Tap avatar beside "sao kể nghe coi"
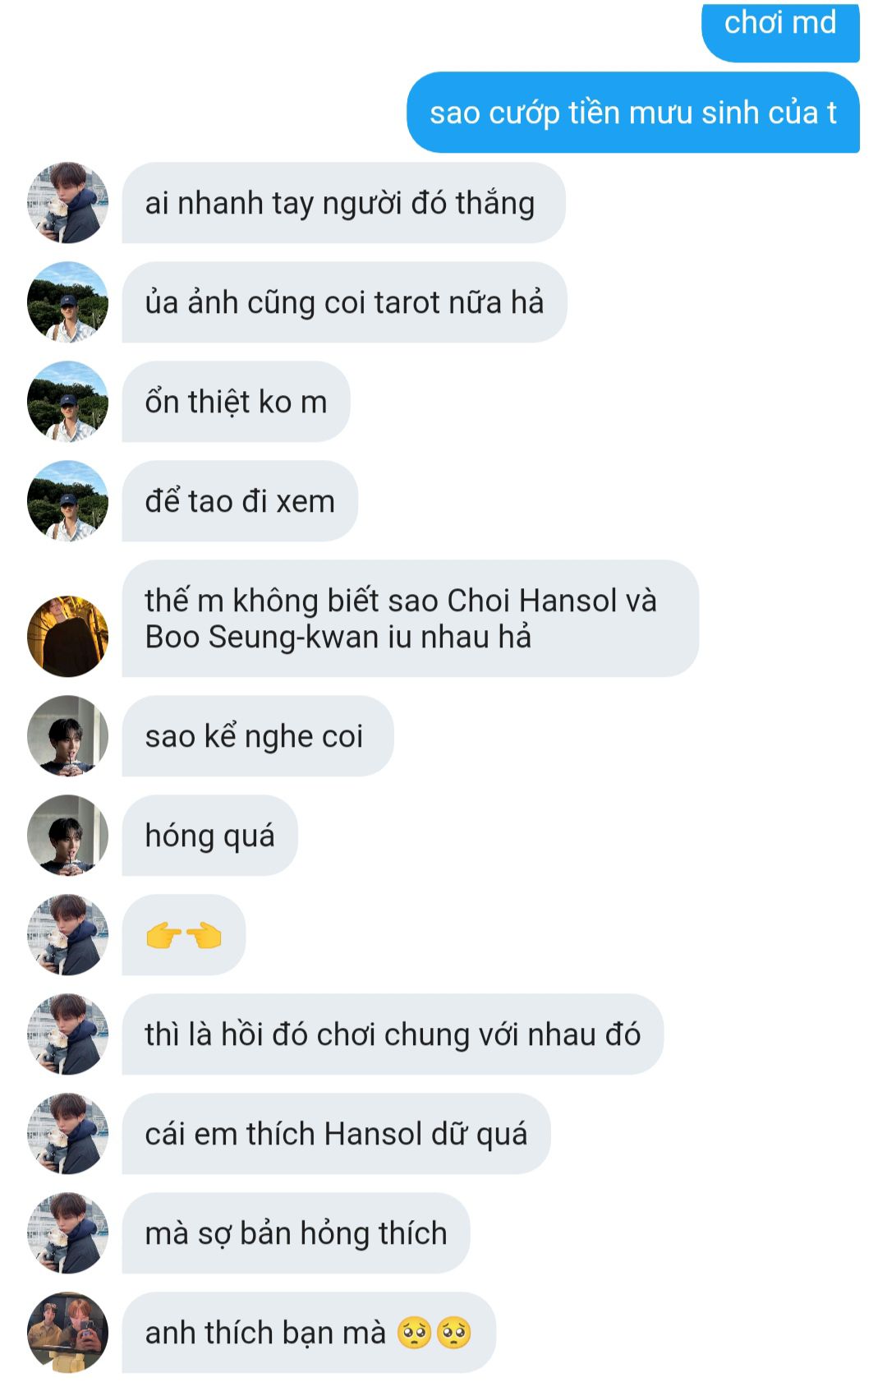Image resolution: width=887 pixels, height=1382 pixels. pyautogui.click(x=67, y=736)
